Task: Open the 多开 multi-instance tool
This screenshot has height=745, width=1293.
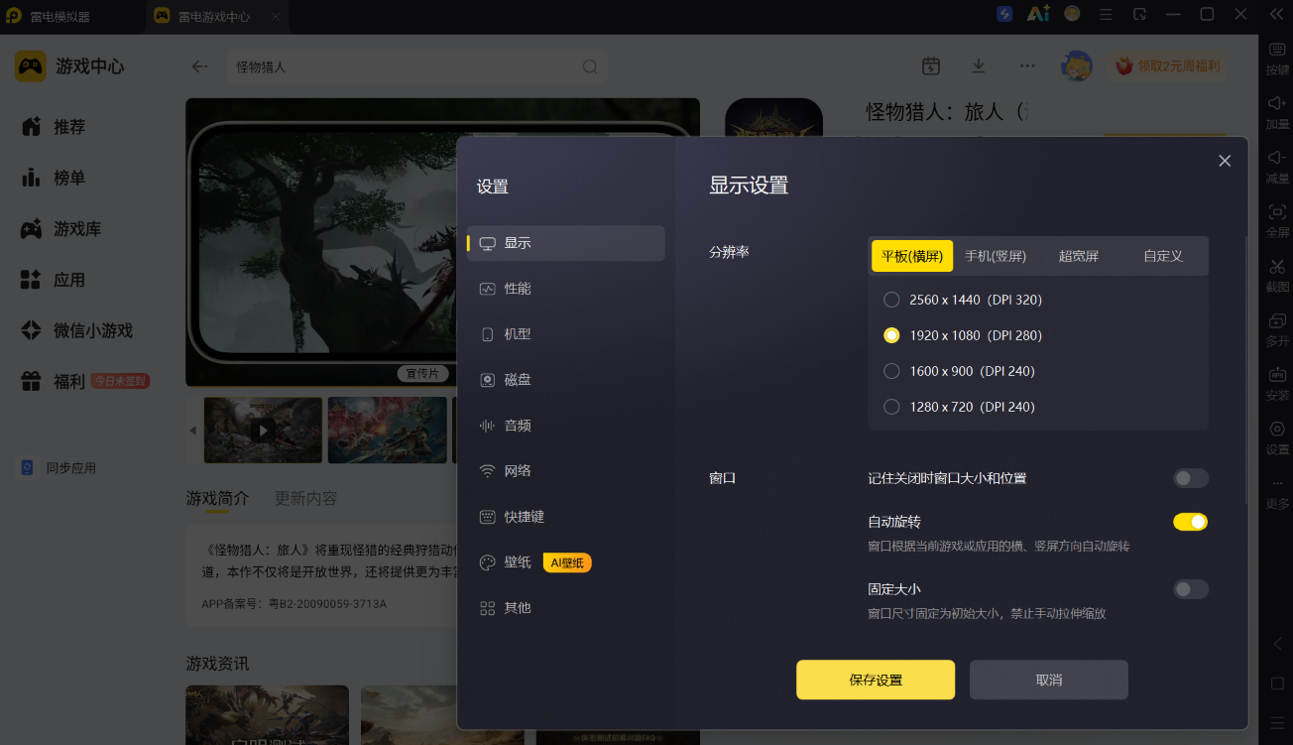Action: [1277, 329]
